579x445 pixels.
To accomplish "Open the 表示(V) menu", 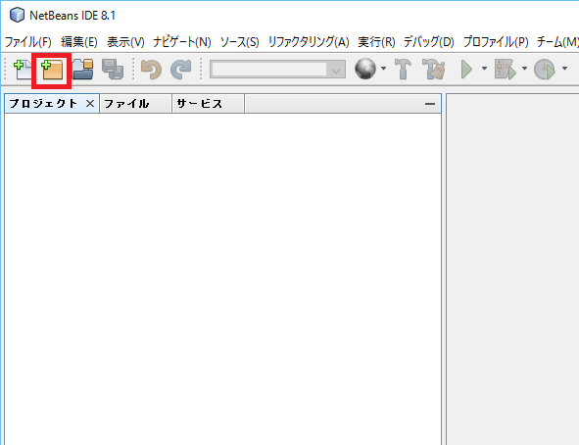I will click(x=125, y=42).
